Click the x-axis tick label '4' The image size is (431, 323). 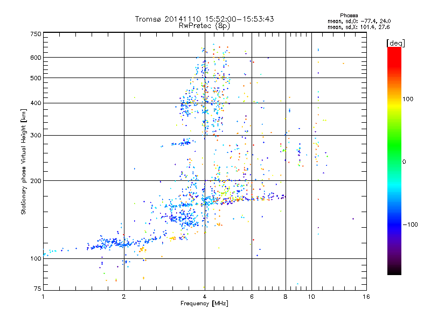(x=205, y=297)
